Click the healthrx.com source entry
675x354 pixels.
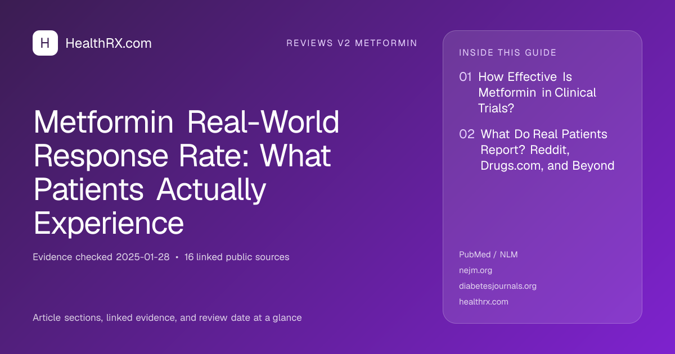tap(484, 302)
